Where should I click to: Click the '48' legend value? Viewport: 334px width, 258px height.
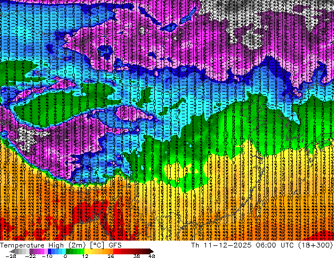[x=152, y=256]
